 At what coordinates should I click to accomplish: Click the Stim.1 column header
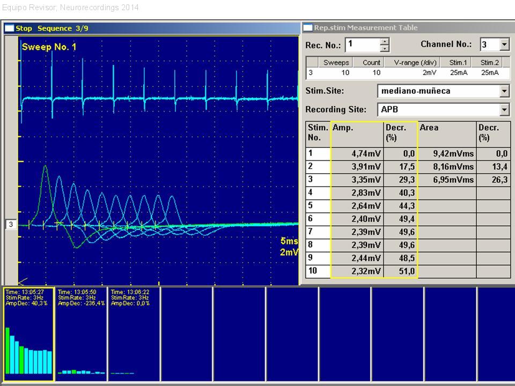click(458, 62)
